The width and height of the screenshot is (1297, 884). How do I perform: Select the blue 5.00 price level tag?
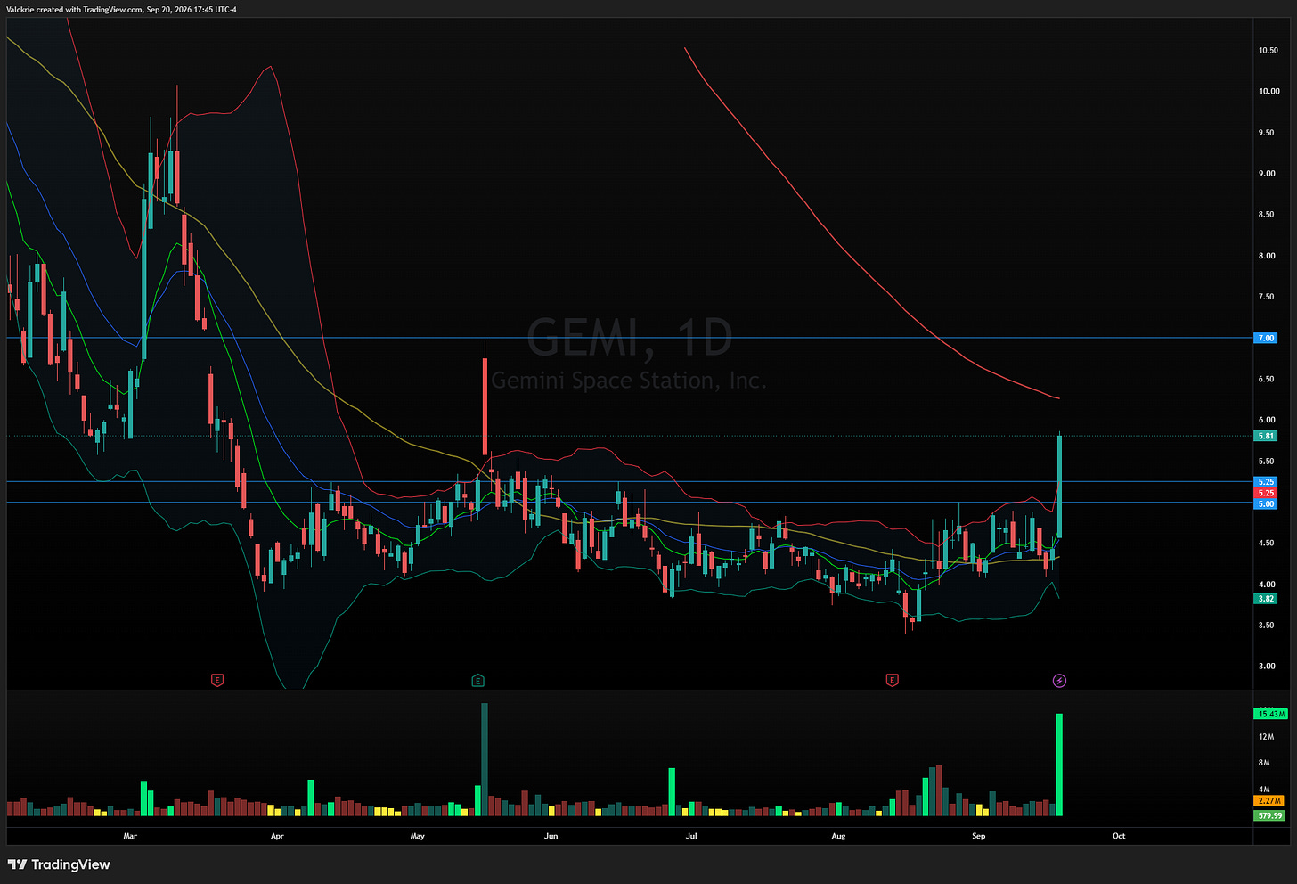[x=1266, y=503]
